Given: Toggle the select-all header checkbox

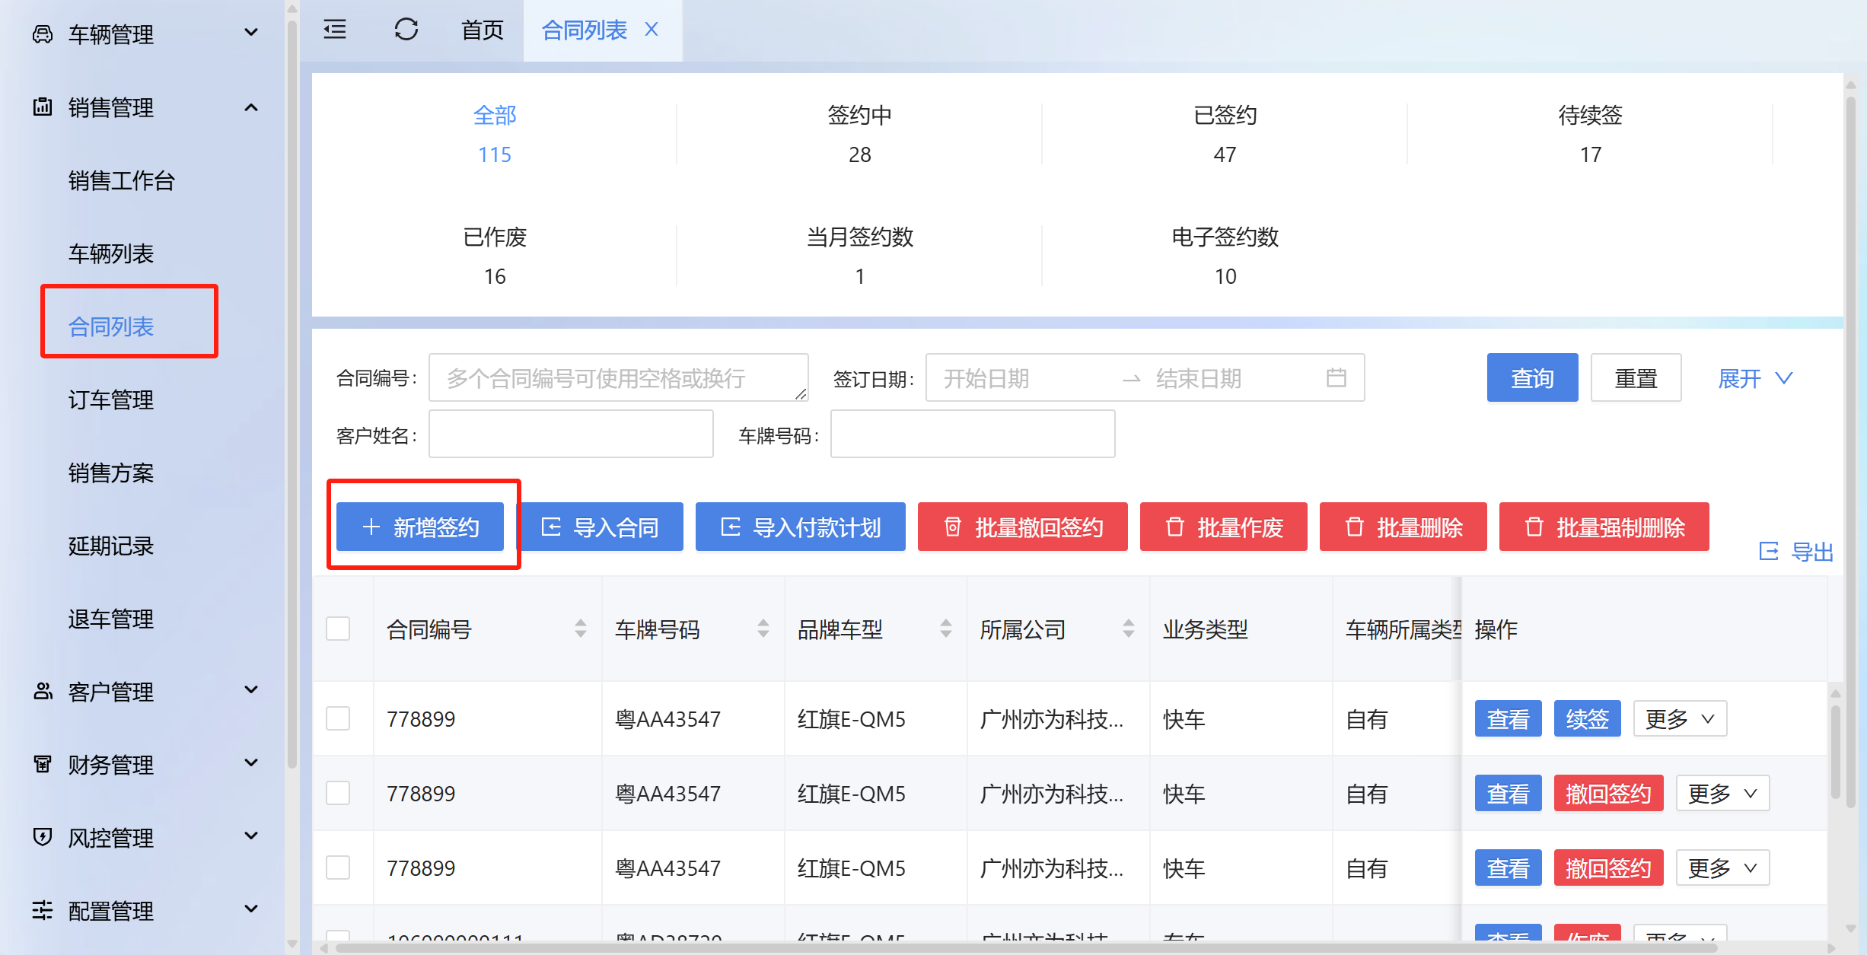Looking at the screenshot, I should click(338, 629).
